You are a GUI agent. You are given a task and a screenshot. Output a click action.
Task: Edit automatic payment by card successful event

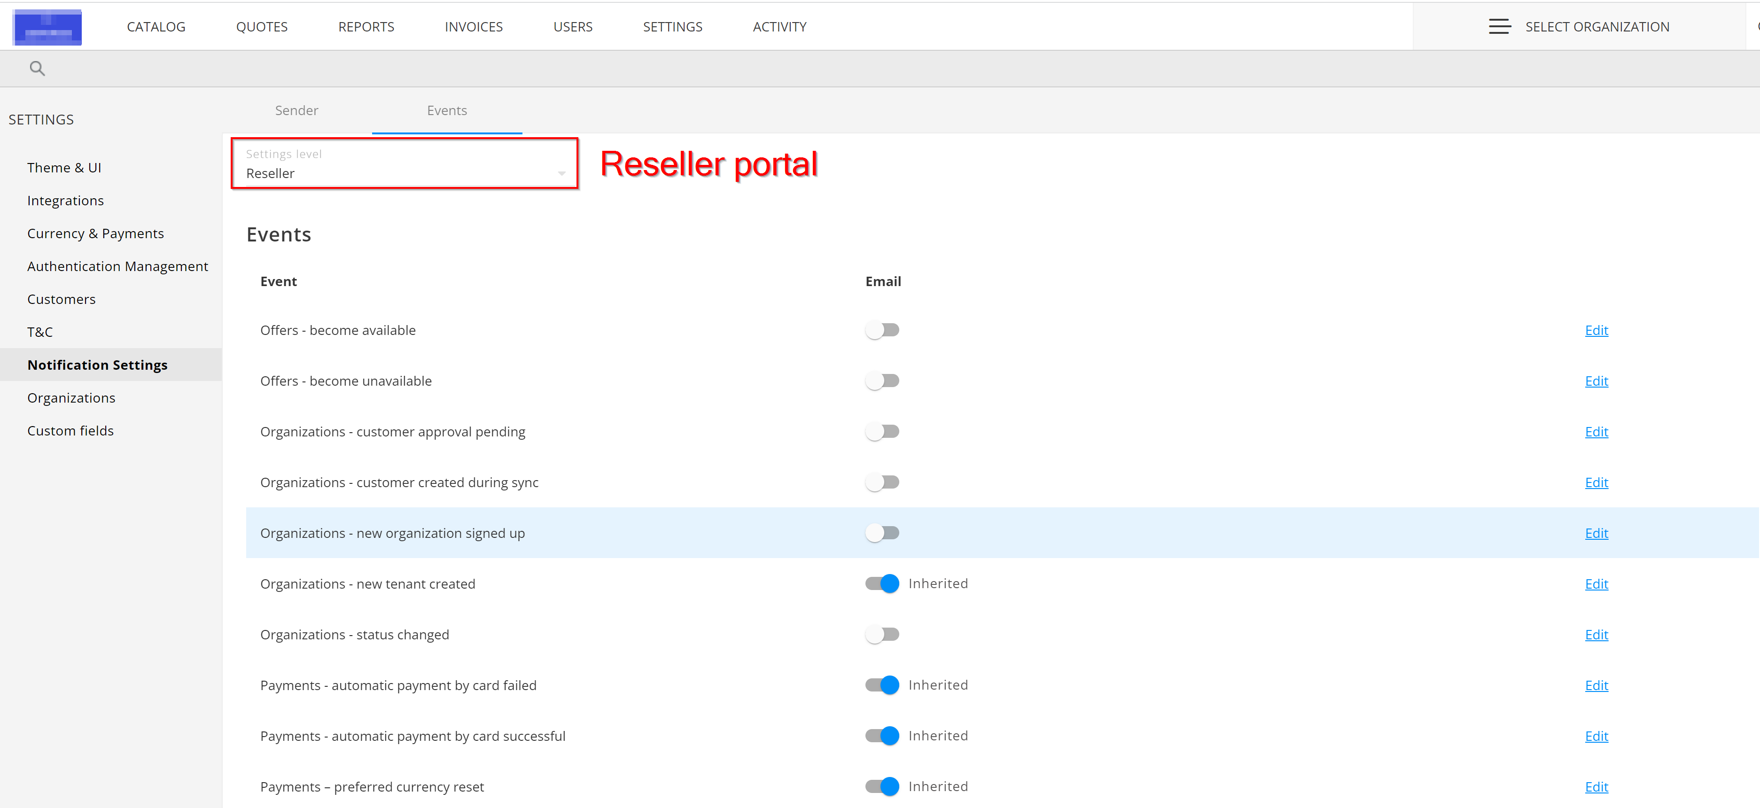tap(1596, 736)
